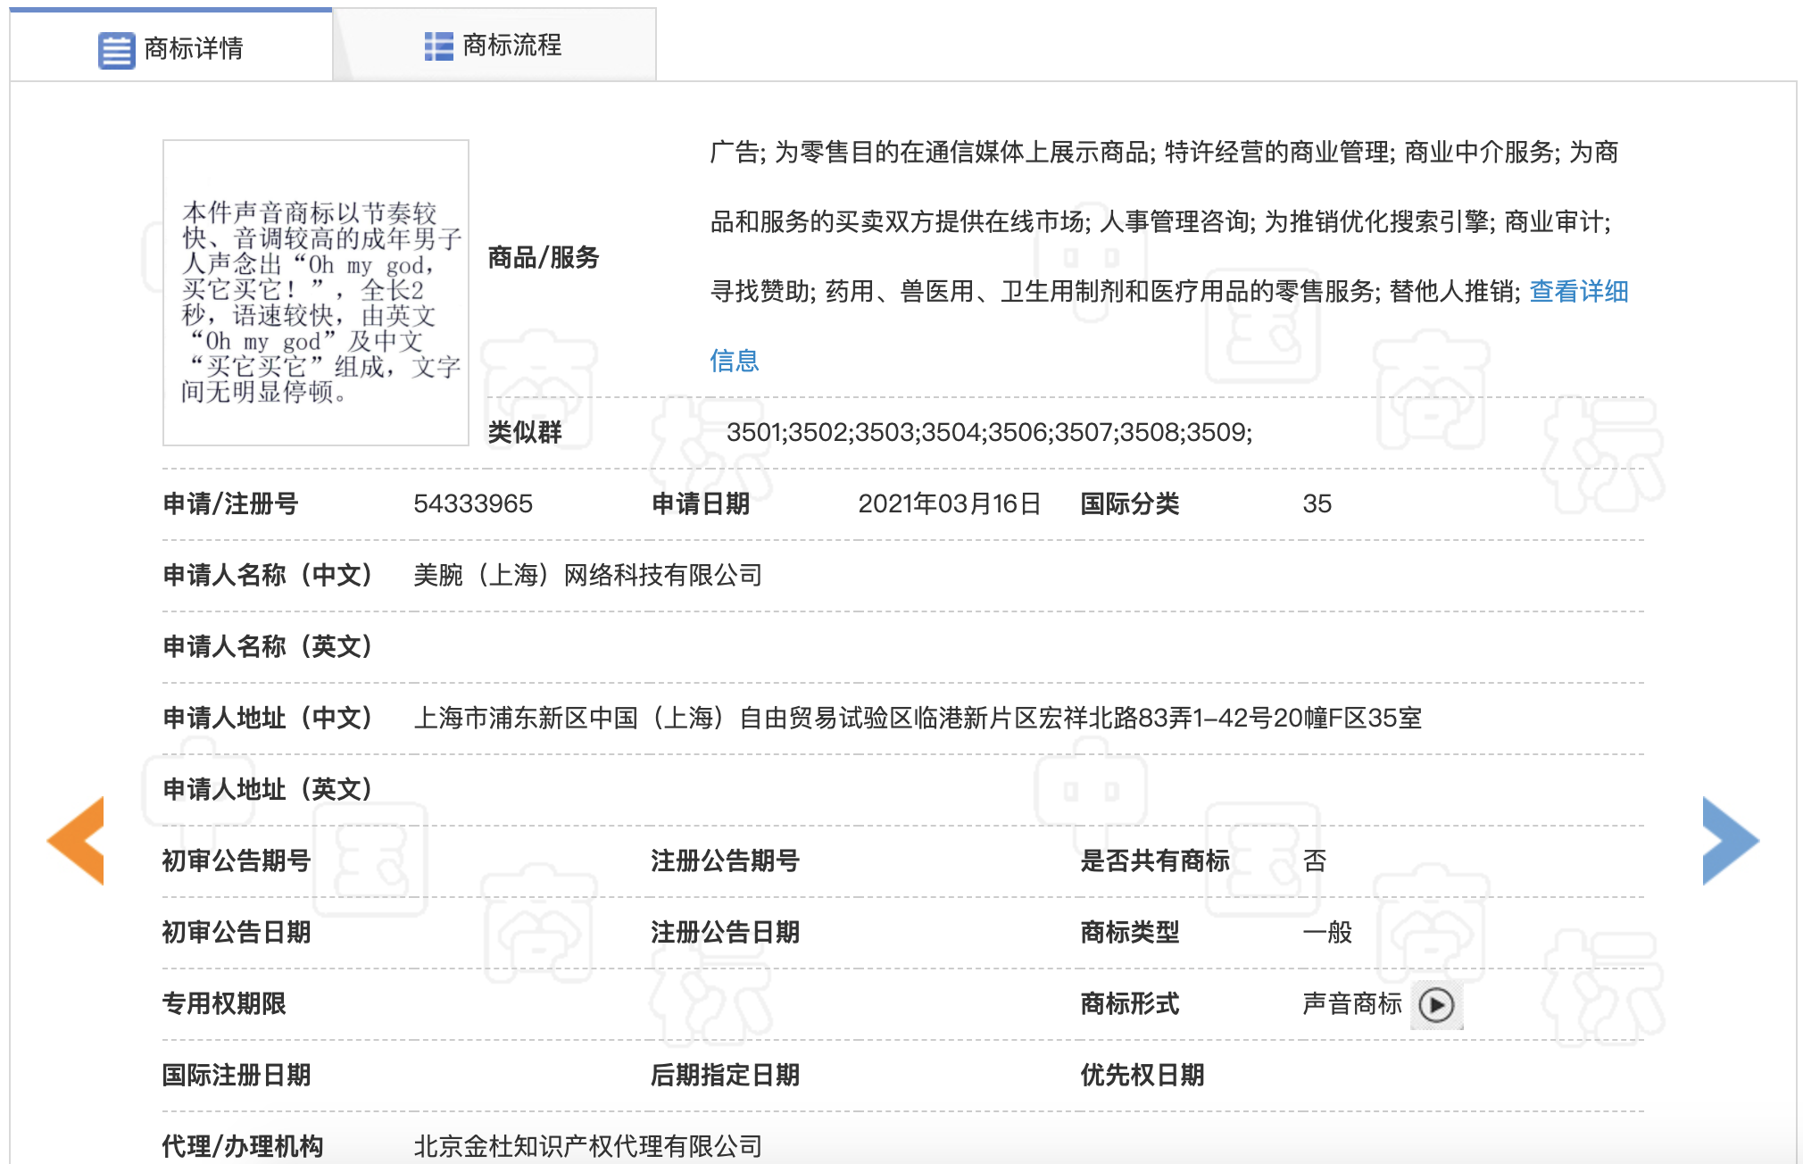Image resolution: width=1803 pixels, height=1164 pixels.
Task: Click the sound trademark description image
Action: (x=316, y=293)
